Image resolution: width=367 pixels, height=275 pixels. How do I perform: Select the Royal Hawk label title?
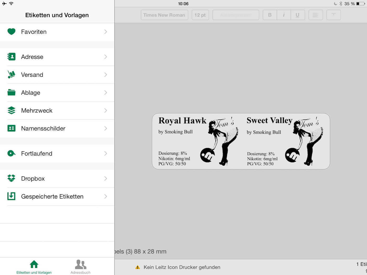pyautogui.click(x=182, y=121)
